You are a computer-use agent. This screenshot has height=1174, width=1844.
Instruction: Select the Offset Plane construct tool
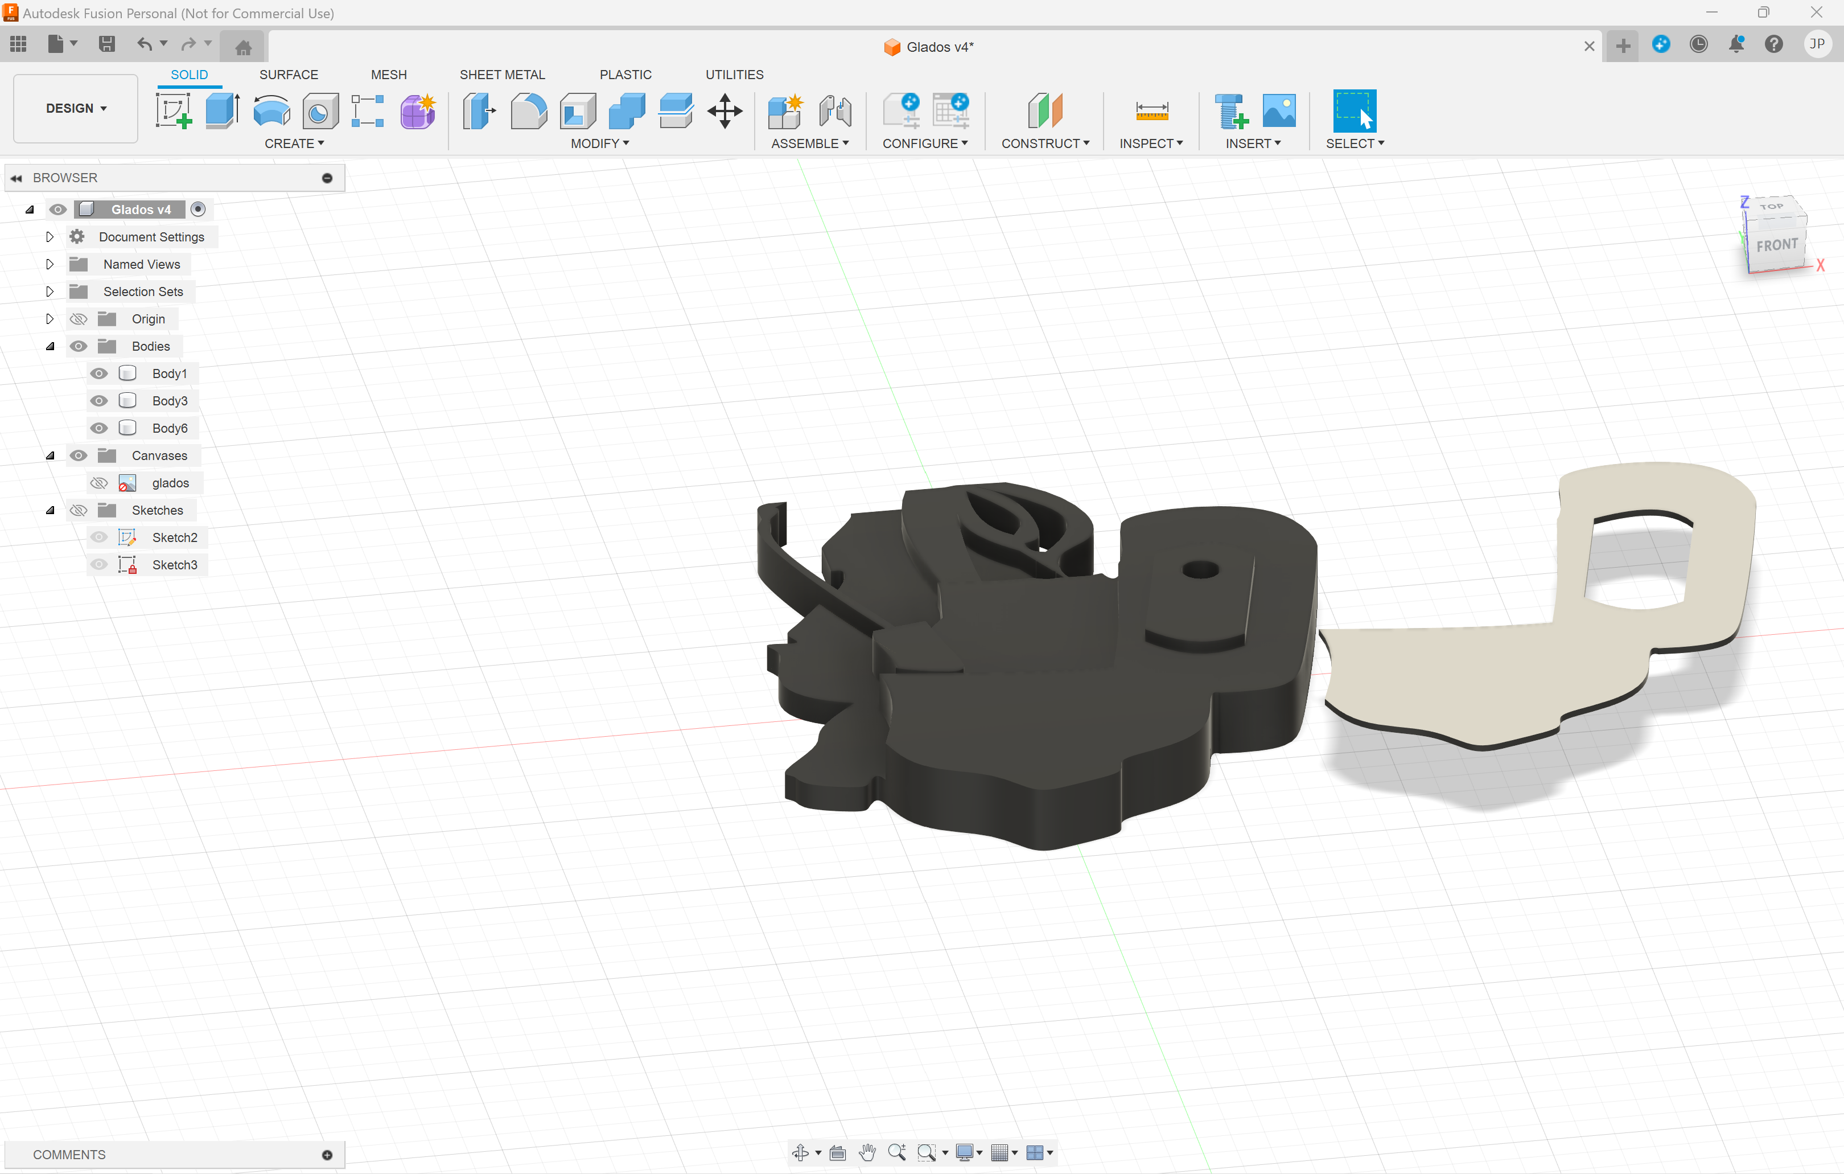click(1044, 111)
